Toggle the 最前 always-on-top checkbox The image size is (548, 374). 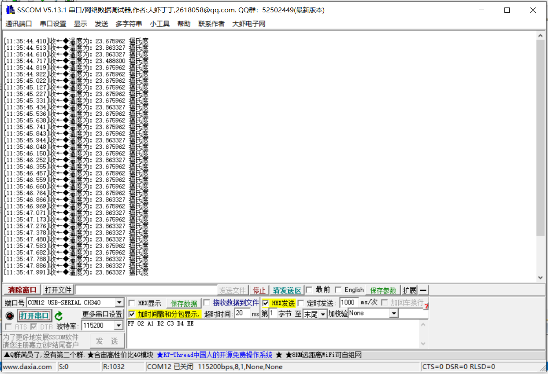click(309, 290)
